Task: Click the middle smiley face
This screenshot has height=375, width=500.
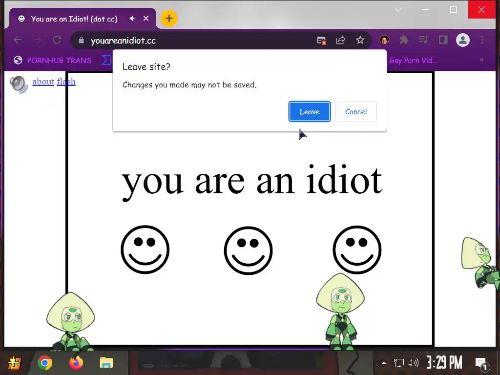Action: (x=248, y=250)
